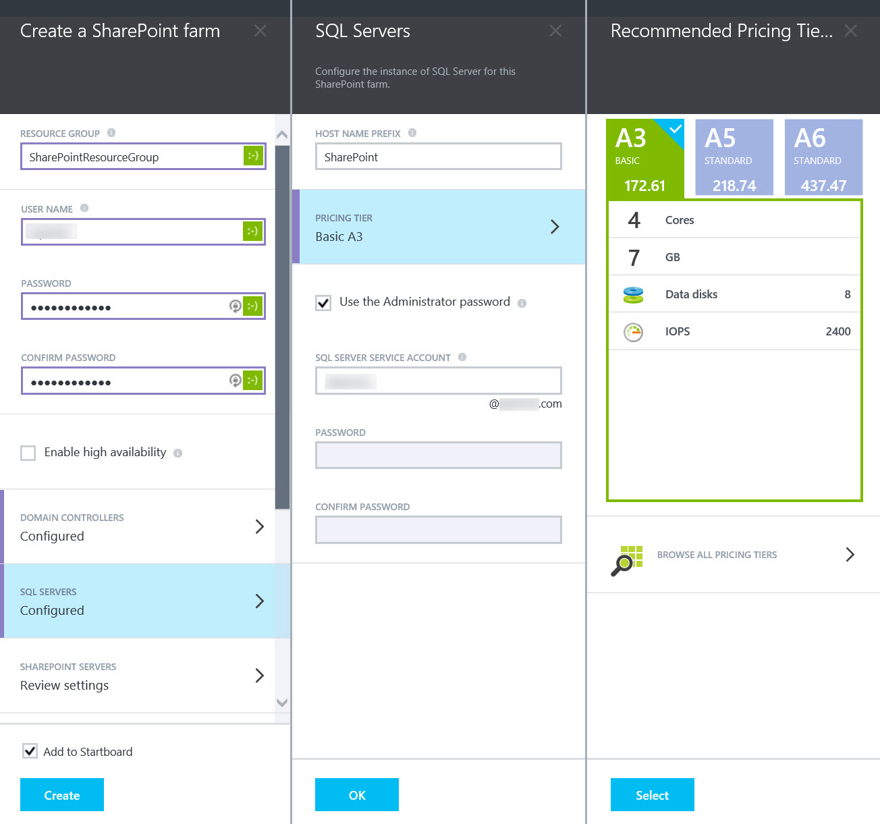The width and height of the screenshot is (880, 824).
Task: Click scroll up arrow in farm blade
Action: coord(282,135)
